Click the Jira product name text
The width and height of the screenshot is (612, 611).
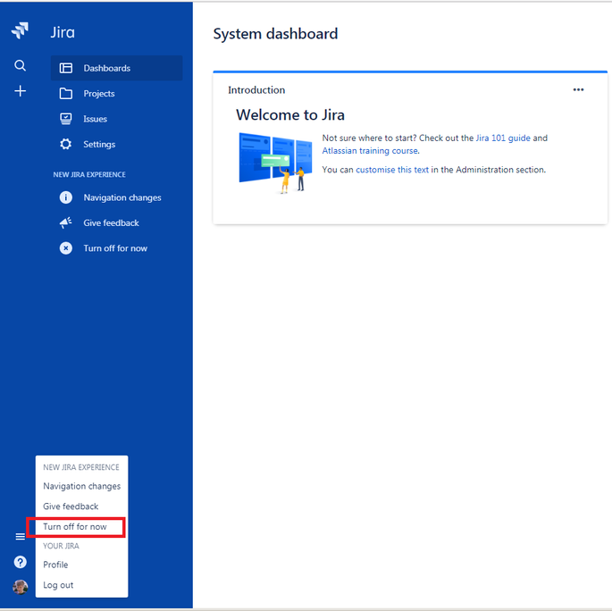point(63,32)
